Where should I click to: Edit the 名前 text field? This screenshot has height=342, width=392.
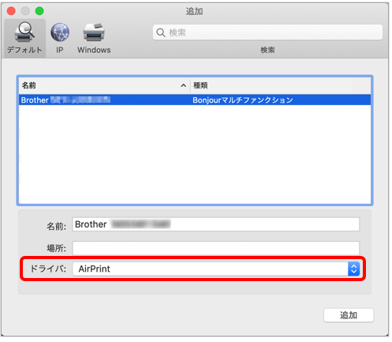pyautogui.click(x=216, y=224)
